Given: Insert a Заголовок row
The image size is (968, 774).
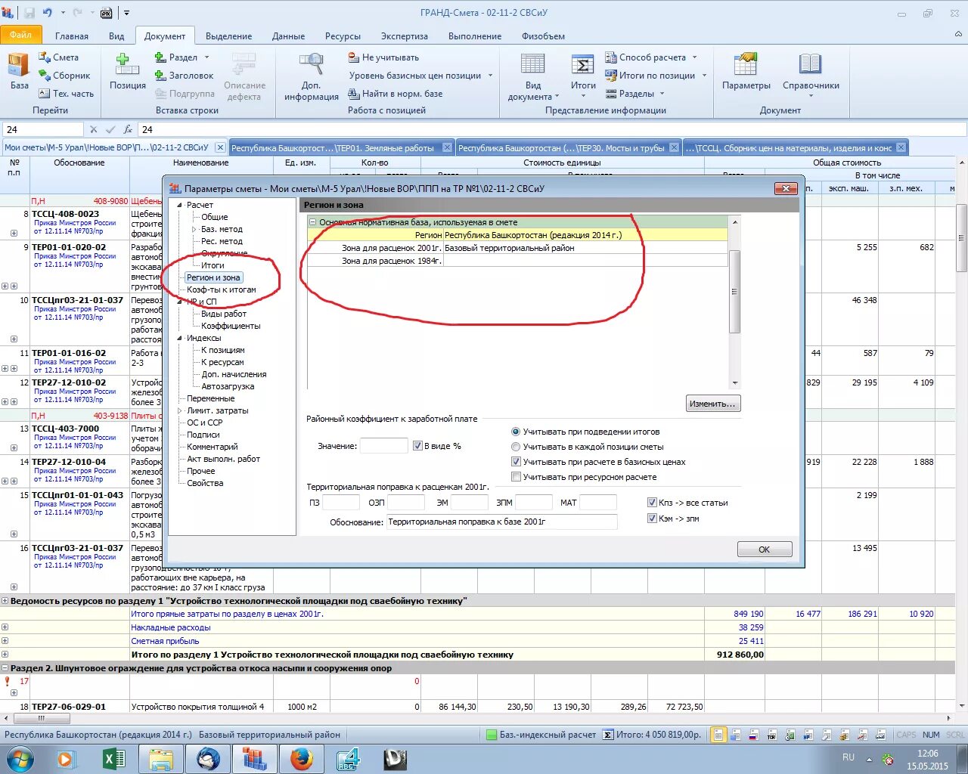Looking at the screenshot, I should [x=185, y=76].
